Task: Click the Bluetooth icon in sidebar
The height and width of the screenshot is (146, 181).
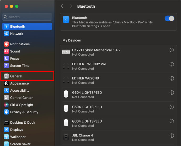Action: [x=6, y=26]
